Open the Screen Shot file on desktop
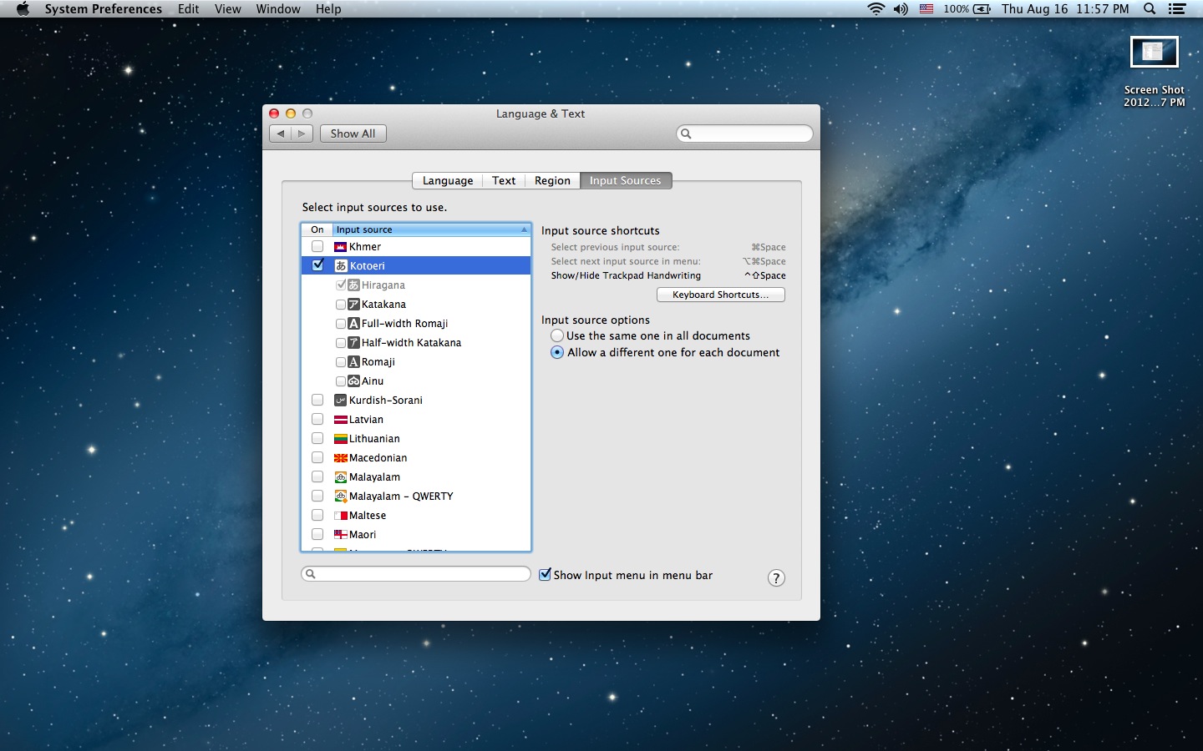The width and height of the screenshot is (1203, 751). pyautogui.click(x=1154, y=71)
